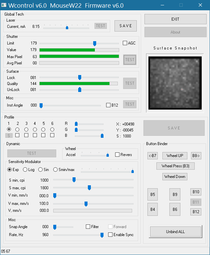Check the box under profile 6
The height and width of the screenshot is (255, 210).
point(52,135)
